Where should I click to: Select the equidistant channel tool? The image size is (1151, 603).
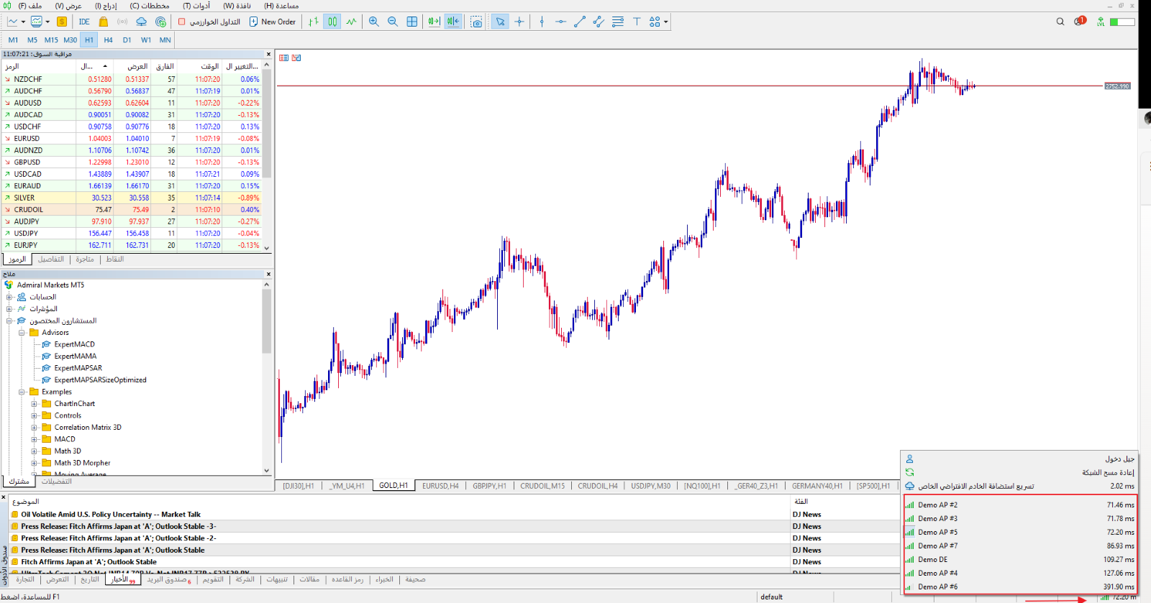click(599, 22)
